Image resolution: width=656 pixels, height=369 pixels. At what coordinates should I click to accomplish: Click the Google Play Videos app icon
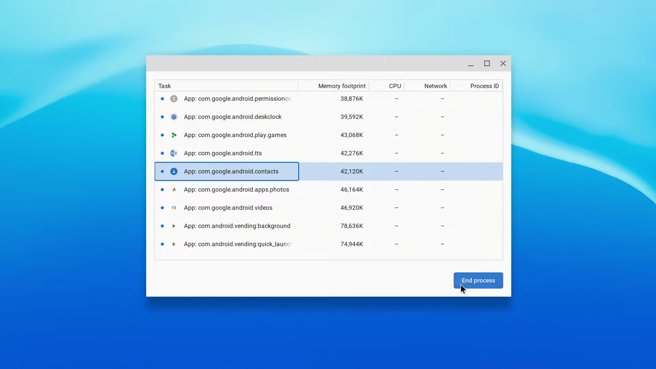(x=174, y=208)
